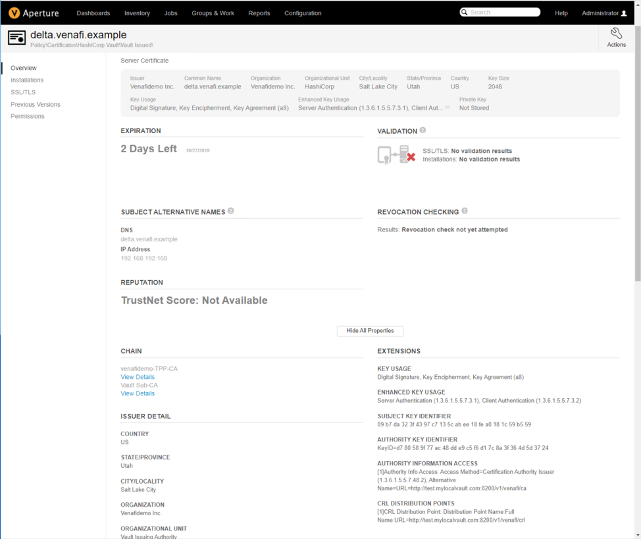Click the Key Size value 2048
This screenshot has width=641, height=539.
495,87
